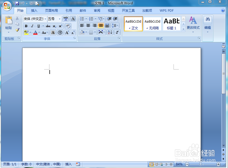228x168 pixels.
Task: Select browse object circle button
Action: [x=223, y=154]
